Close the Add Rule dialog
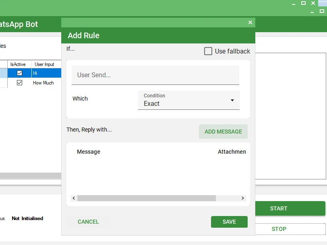327x245 pixels. [250, 22]
